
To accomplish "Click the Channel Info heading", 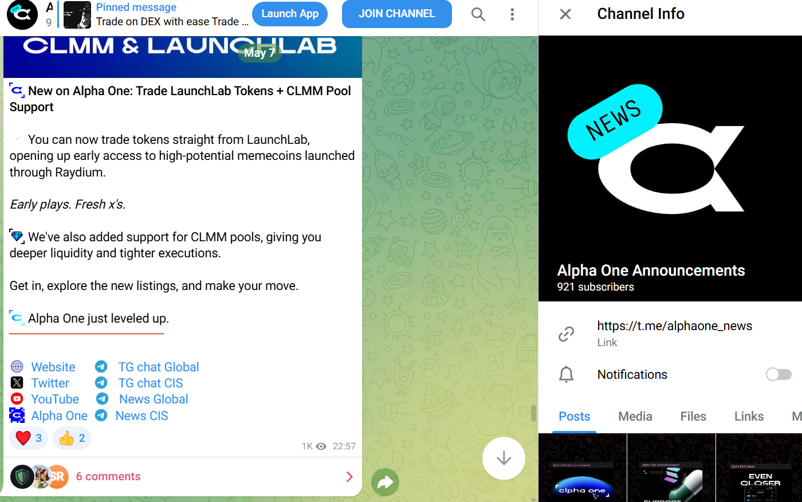I will point(640,14).
